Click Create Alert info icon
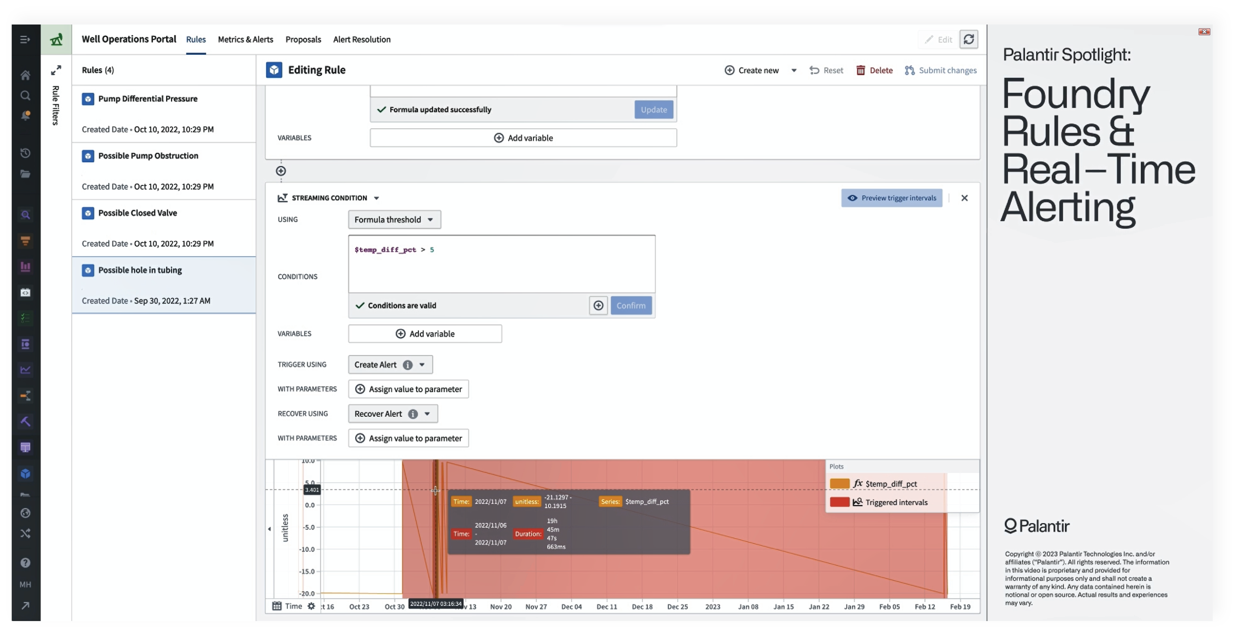Screen dimensions: 1237x633 pos(407,365)
